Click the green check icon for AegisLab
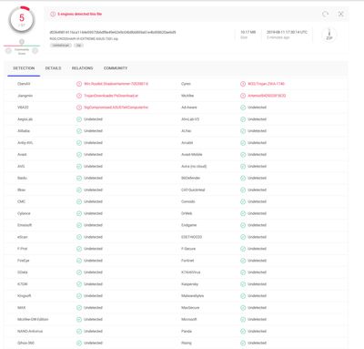This screenshot has height=349, width=364. coord(79,119)
